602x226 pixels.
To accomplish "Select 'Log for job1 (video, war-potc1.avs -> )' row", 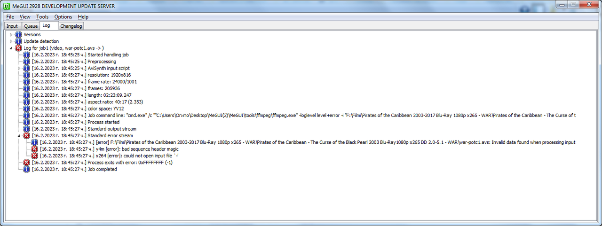I will click(x=63, y=48).
